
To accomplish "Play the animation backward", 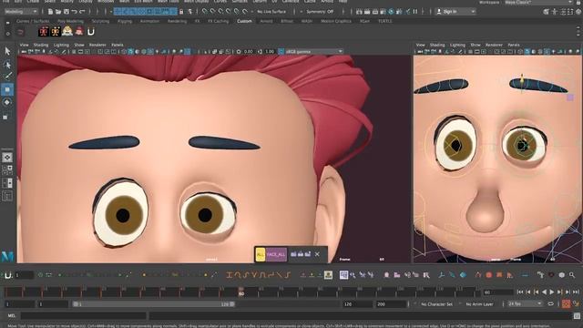I will tap(544, 292).
